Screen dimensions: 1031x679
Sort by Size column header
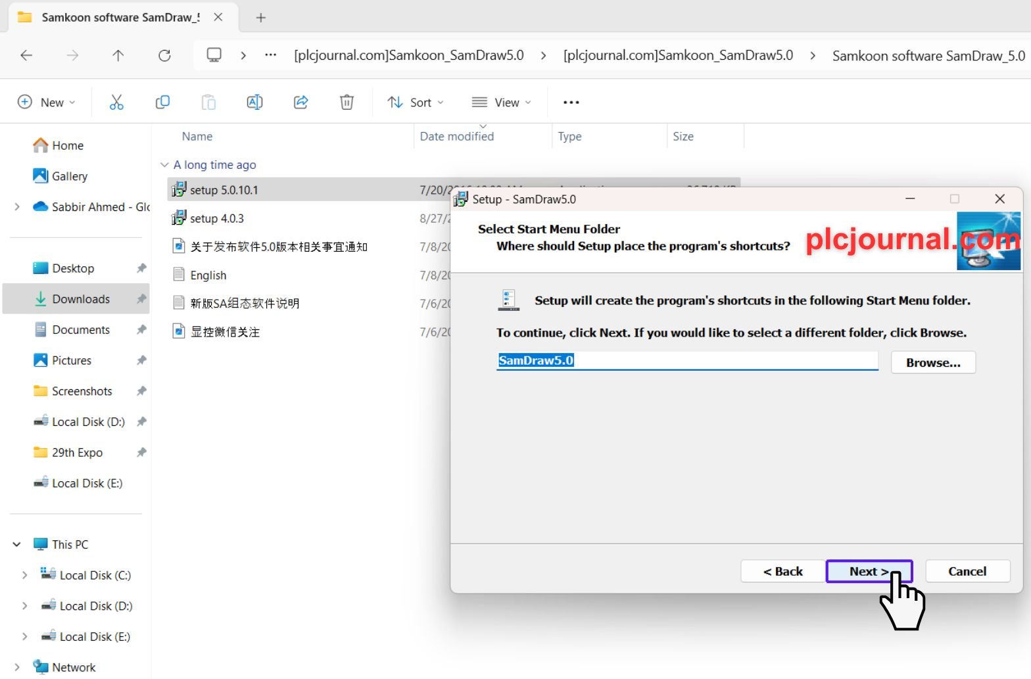pyautogui.click(x=683, y=136)
